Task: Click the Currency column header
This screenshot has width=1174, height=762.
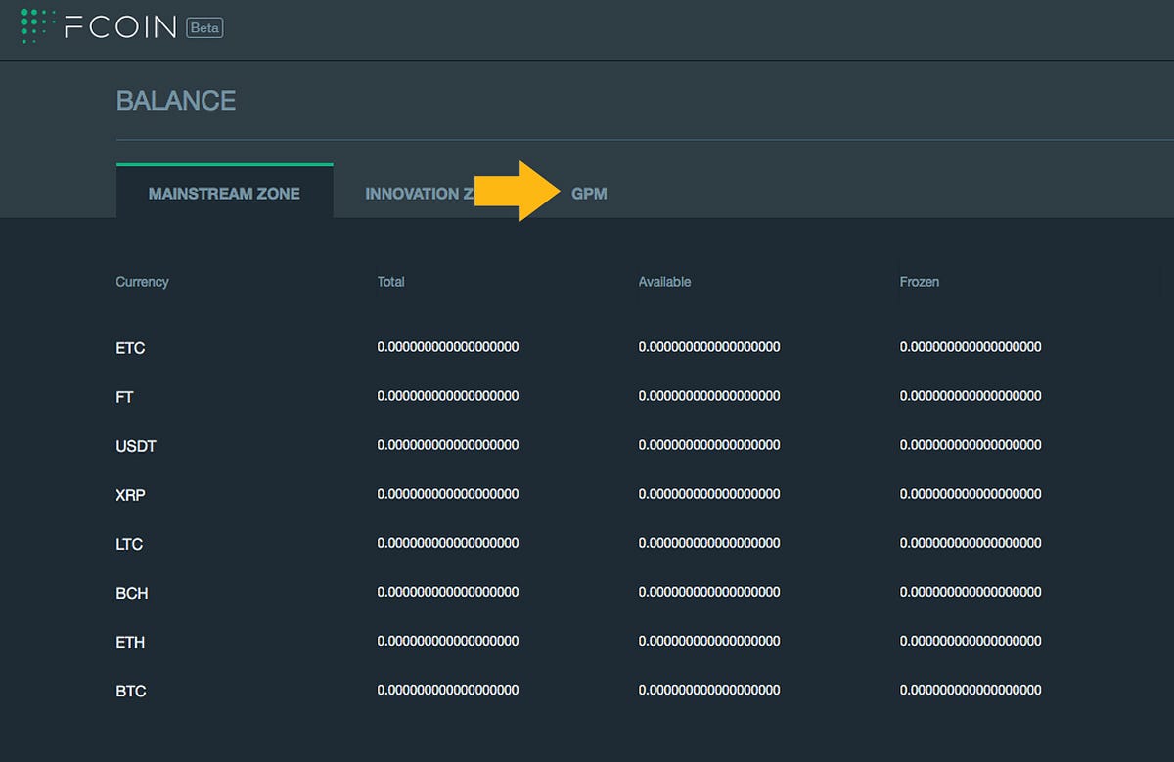Action: coord(142,282)
